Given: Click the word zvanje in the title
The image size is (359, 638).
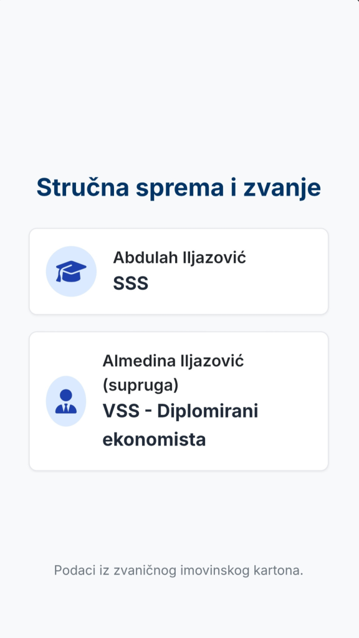Looking at the screenshot, I should click(282, 188).
